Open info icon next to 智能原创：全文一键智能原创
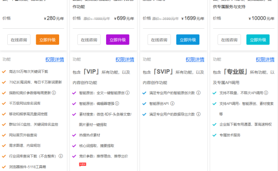The image size is (278, 171). coord(127,93)
